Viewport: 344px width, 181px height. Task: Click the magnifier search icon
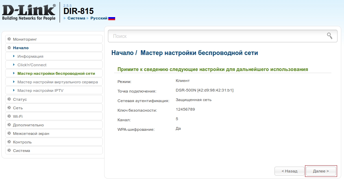click(x=330, y=36)
